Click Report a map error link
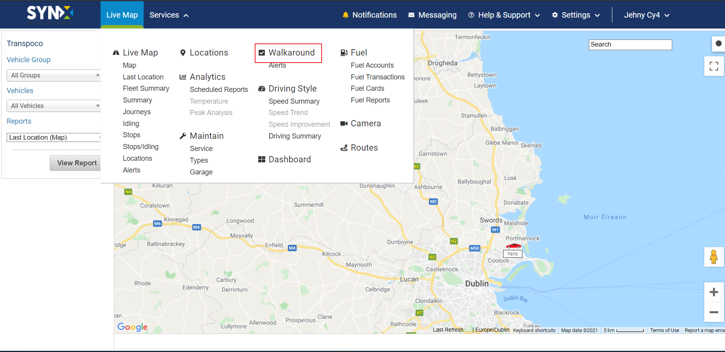The image size is (725, 352). [704, 330]
